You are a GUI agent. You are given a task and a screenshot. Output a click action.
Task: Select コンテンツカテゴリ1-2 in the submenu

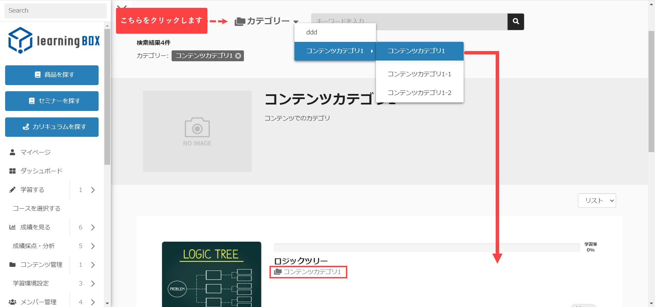[x=419, y=93]
